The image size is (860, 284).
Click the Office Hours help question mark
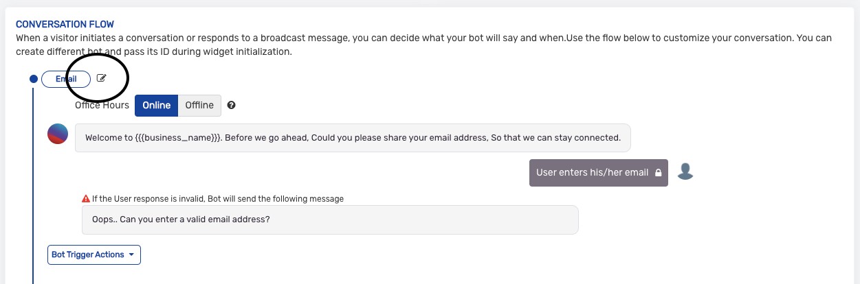coord(232,106)
